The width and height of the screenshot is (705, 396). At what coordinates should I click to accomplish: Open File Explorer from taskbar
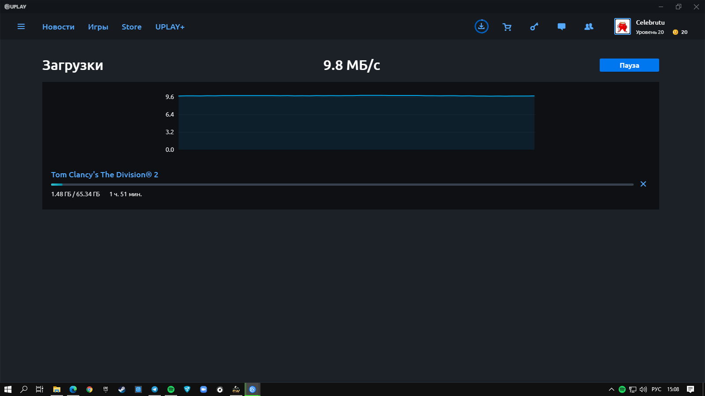(x=57, y=389)
